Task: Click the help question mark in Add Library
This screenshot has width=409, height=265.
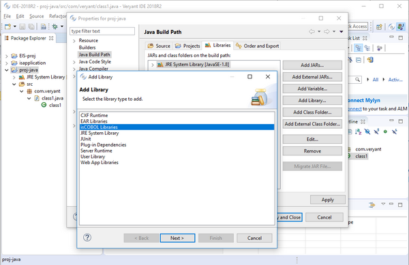Action: click(87, 237)
